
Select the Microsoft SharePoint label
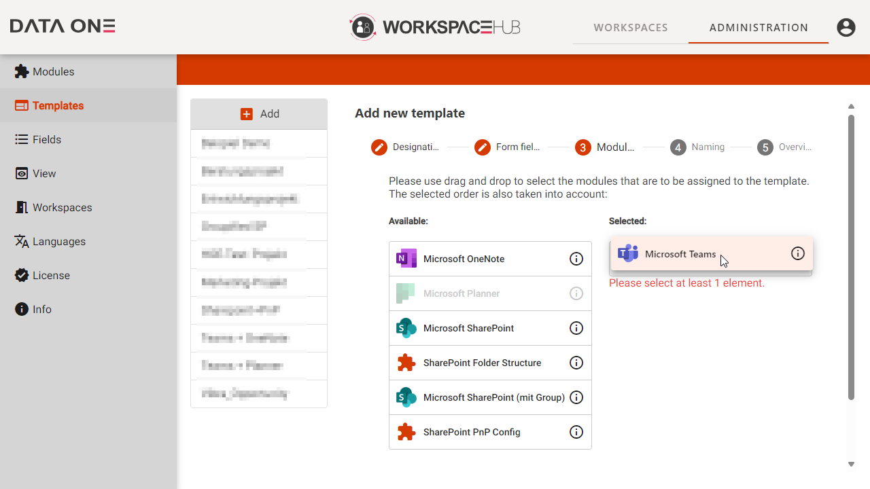[x=468, y=328]
